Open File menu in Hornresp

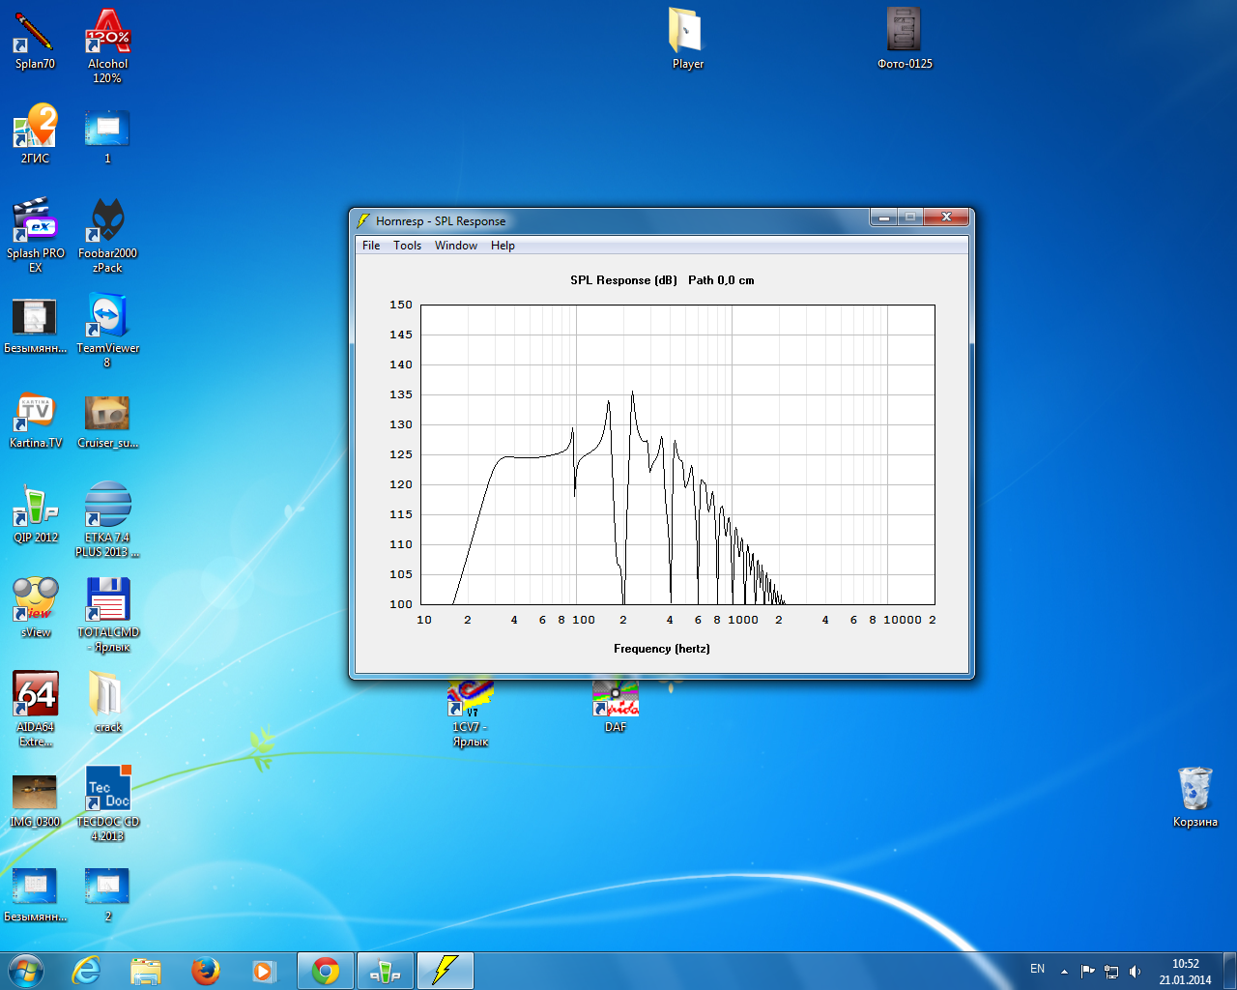[x=371, y=246]
